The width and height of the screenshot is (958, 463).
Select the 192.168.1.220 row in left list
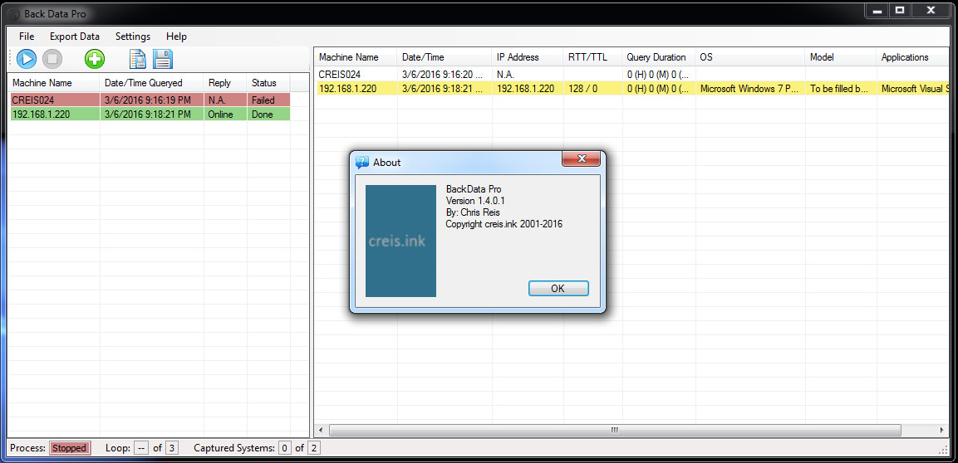[x=150, y=114]
